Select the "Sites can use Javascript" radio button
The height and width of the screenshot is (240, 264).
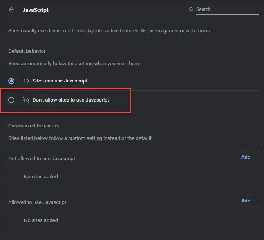click(11, 81)
